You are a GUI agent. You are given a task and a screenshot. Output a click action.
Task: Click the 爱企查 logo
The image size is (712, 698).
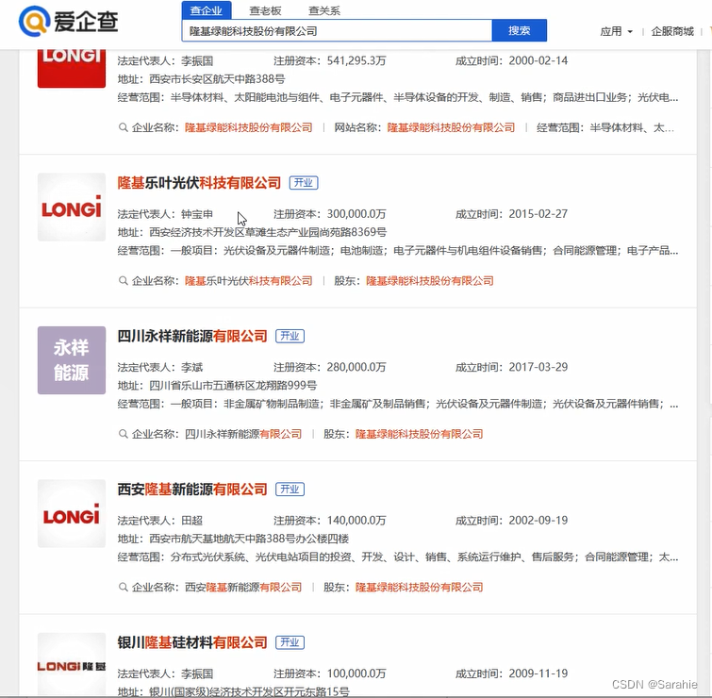68,22
